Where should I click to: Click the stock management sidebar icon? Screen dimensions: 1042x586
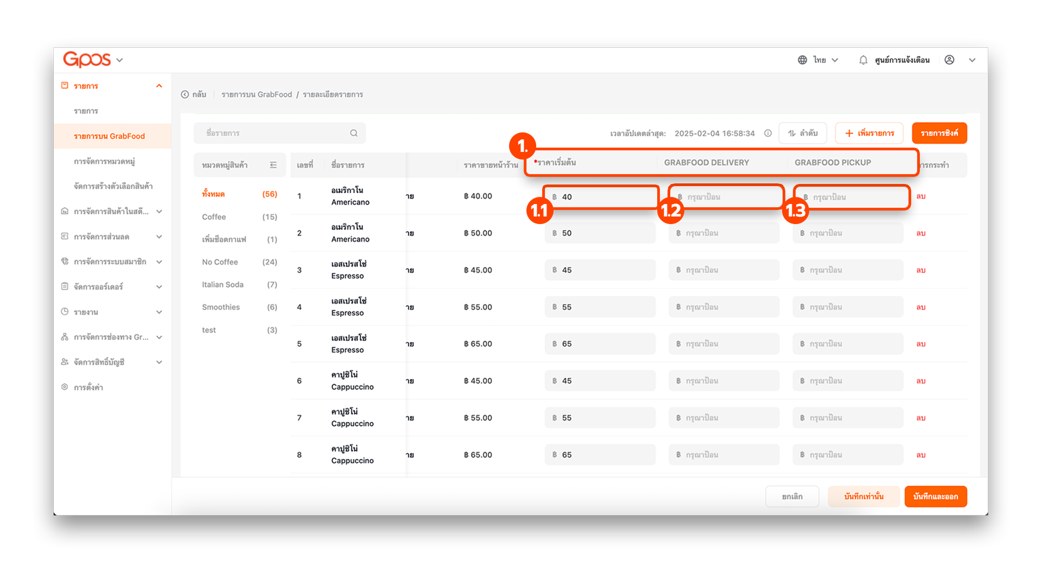(x=65, y=211)
